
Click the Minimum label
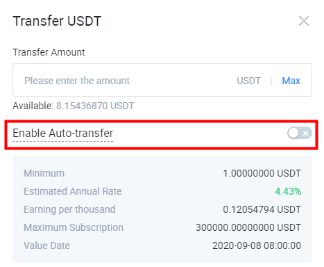pyautogui.click(x=44, y=173)
